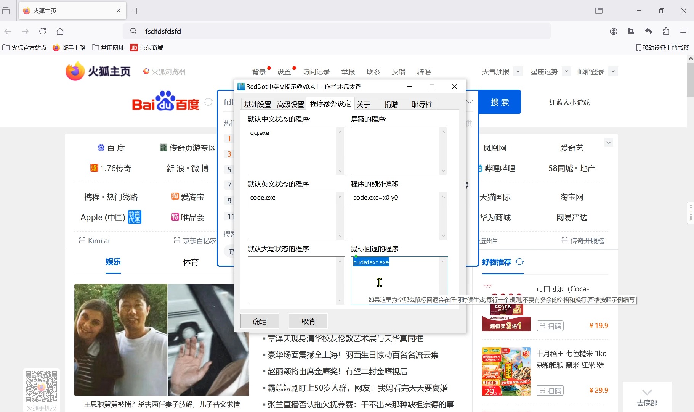The height and width of the screenshot is (412, 694).
Task: Open a new browser tab
Action: (x=137, y=11)
